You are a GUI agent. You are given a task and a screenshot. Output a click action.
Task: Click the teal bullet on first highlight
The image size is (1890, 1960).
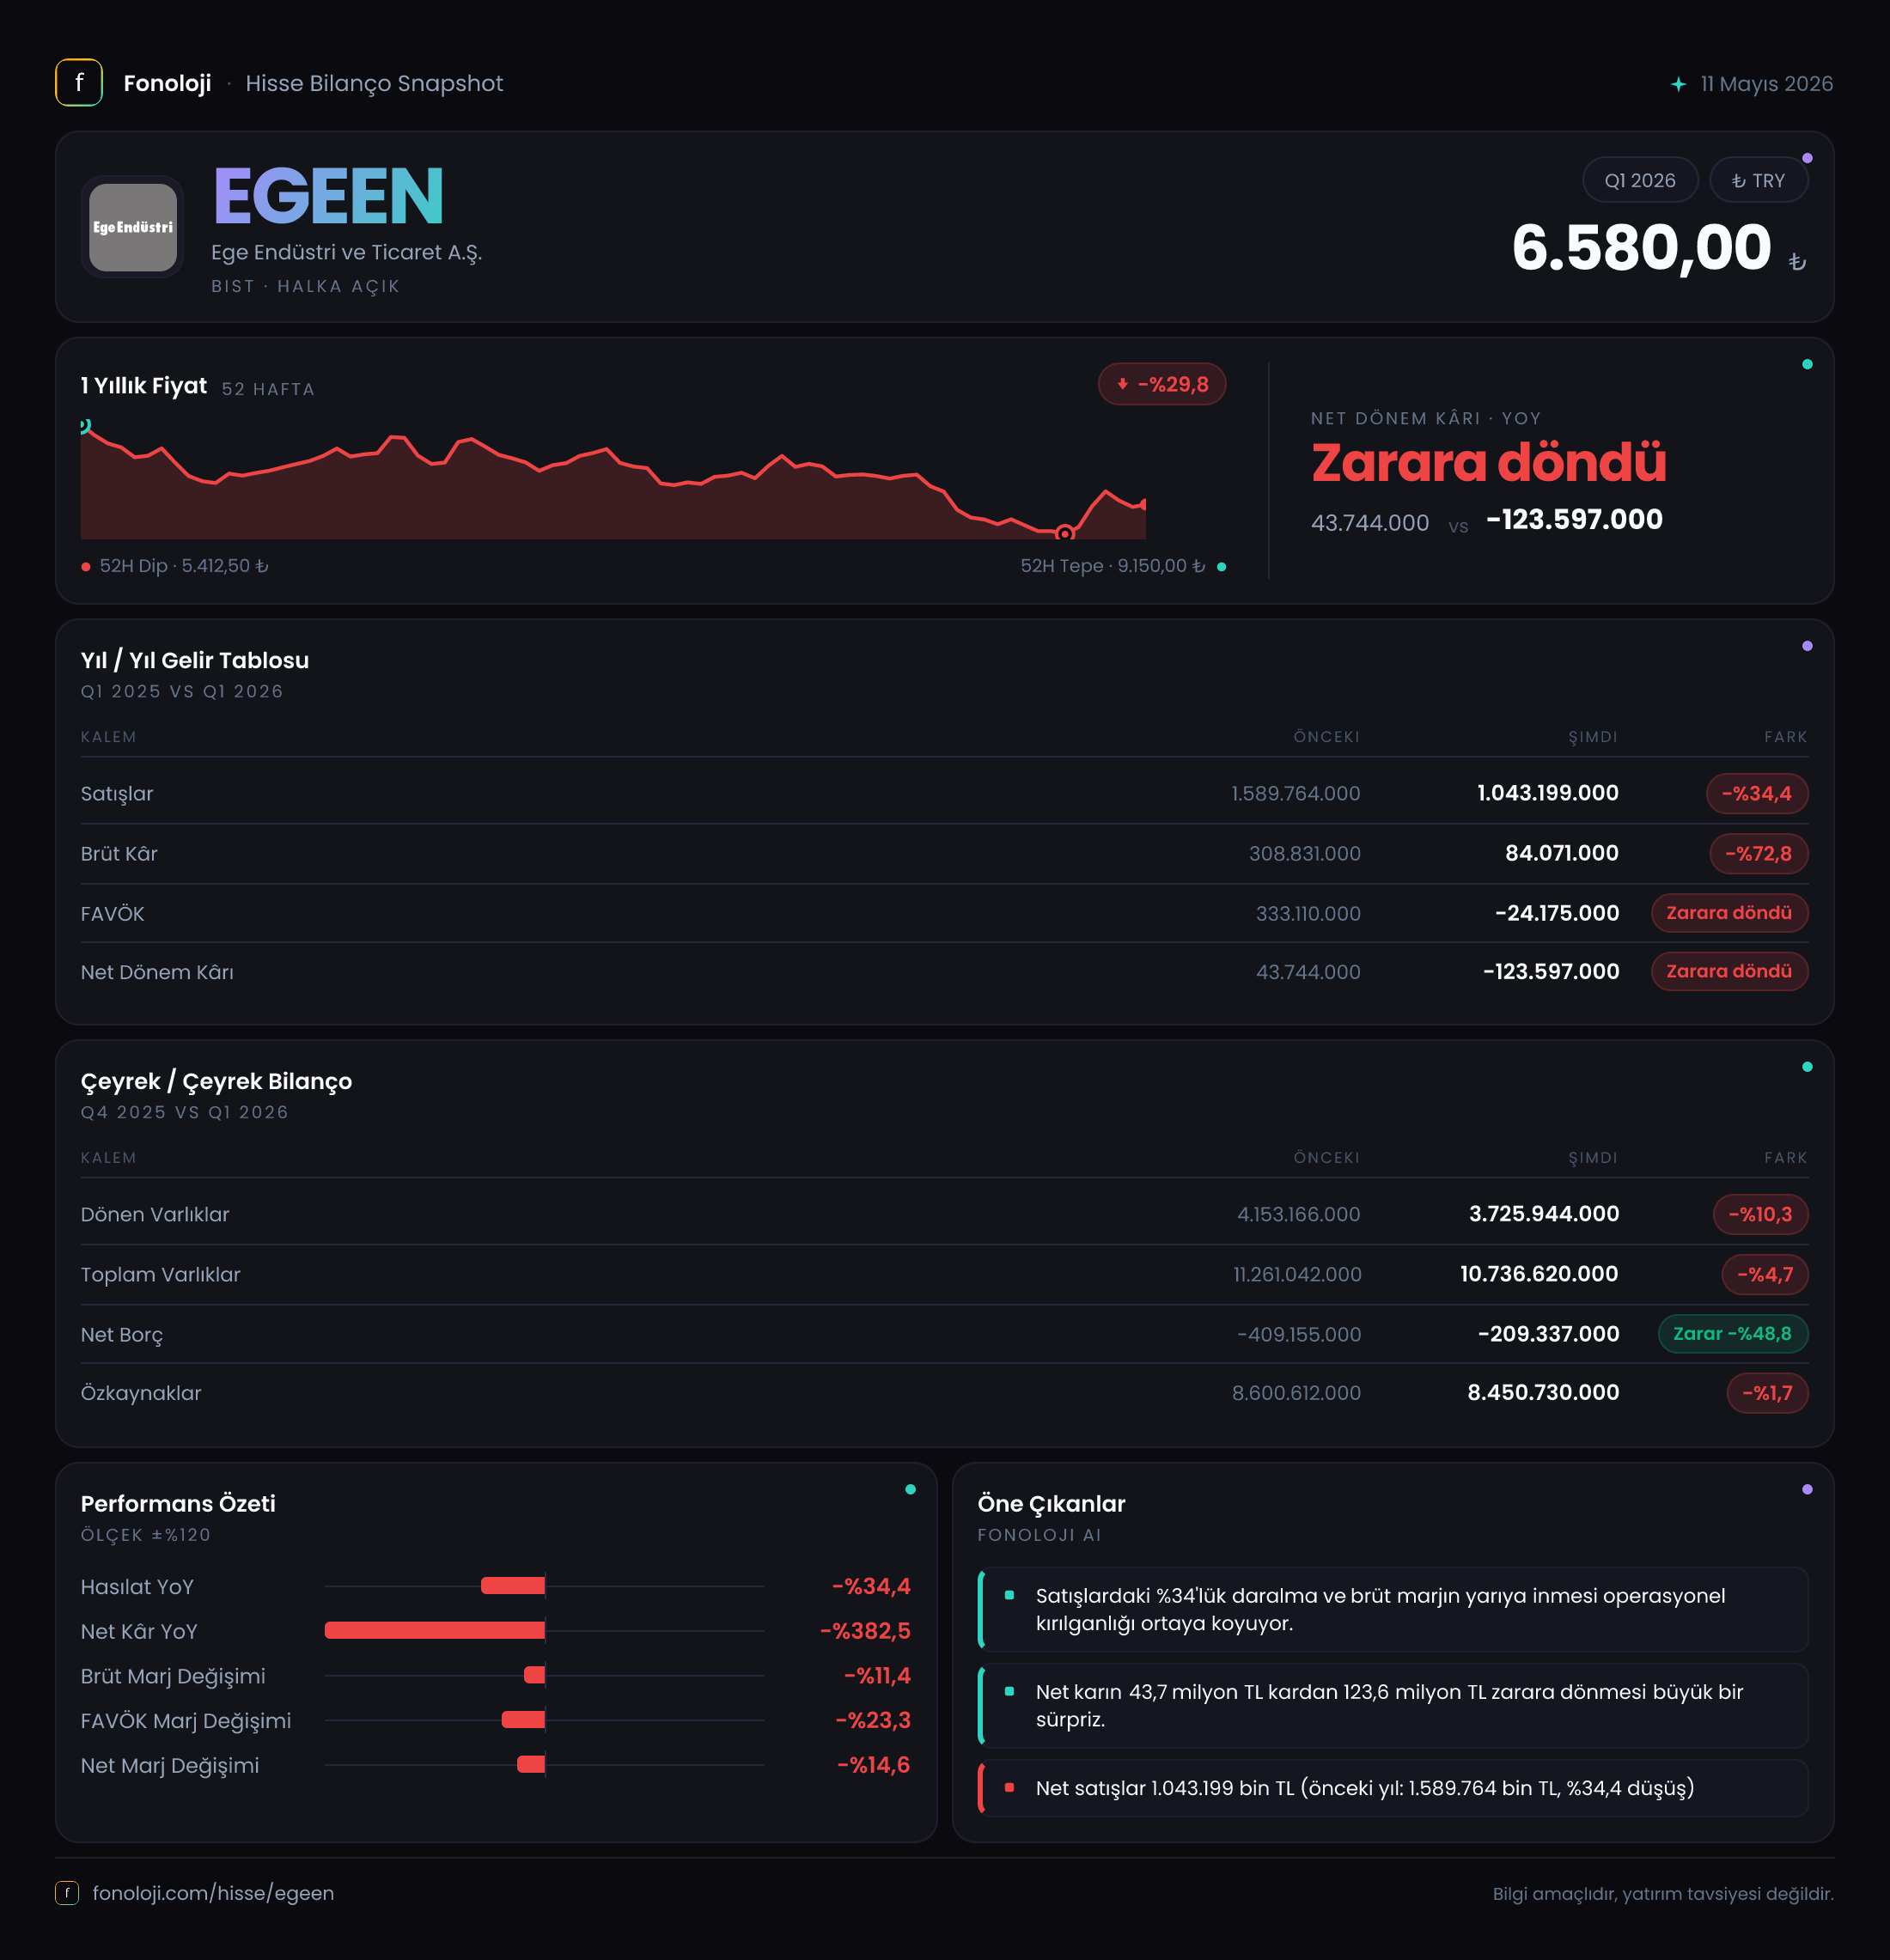[x=1009, y=1596]
